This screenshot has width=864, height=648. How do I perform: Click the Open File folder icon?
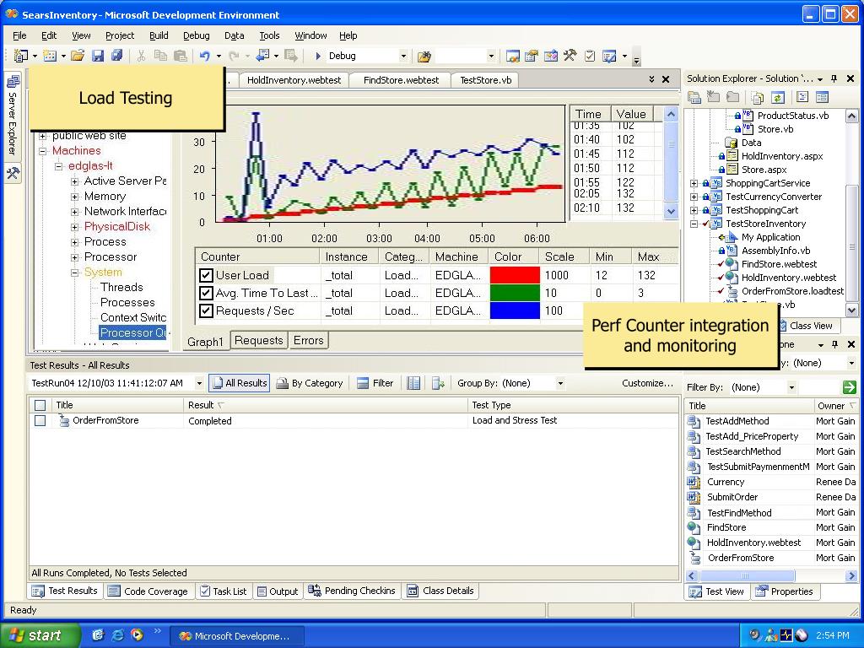pos(78,56)
